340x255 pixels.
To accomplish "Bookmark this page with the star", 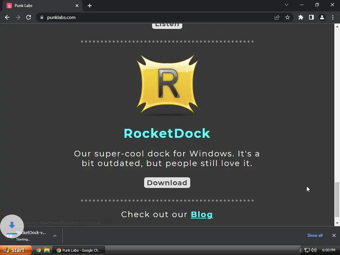I will coord(288,17).
